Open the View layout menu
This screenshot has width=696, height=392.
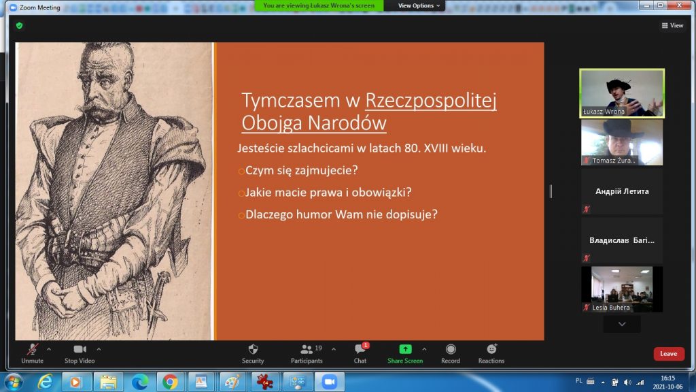click(x=672, y=25)
